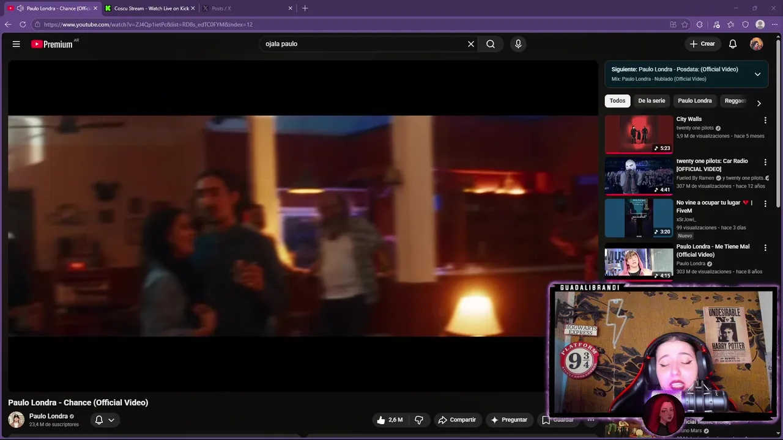The height and width of the screenshot is (440, 783).
Task: Click 'Mix: Paulo Londra - Nublado' text
Action: 659,79
